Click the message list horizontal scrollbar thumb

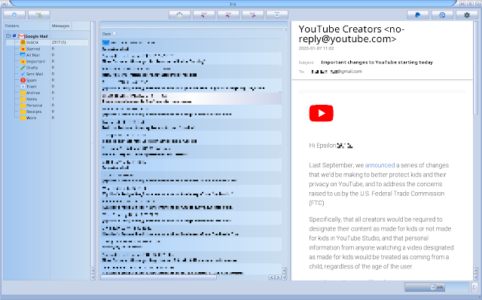tap(159, 277)
